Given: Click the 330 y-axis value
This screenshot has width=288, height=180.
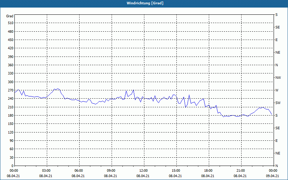Looking at the screenshot, I should pyautogui.click(x=11, y=73).
